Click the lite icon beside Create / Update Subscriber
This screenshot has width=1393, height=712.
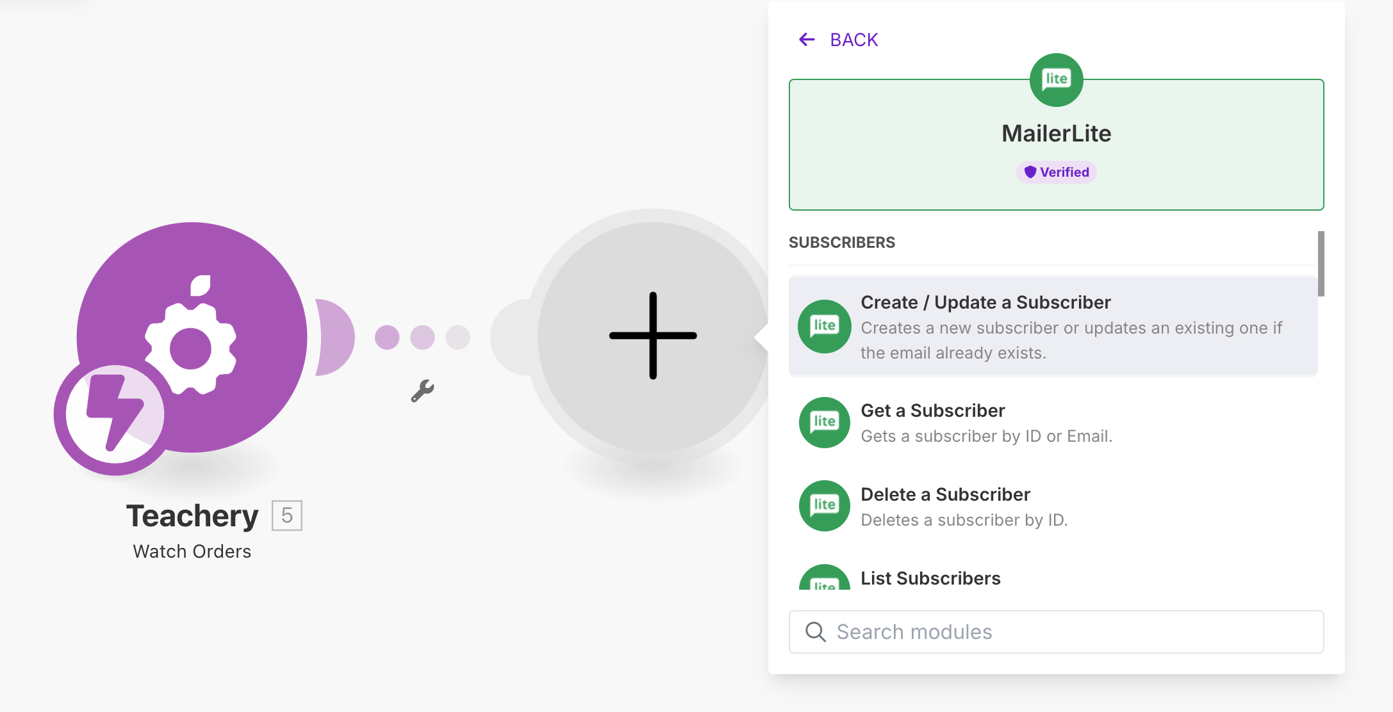(x=824, y=327)
